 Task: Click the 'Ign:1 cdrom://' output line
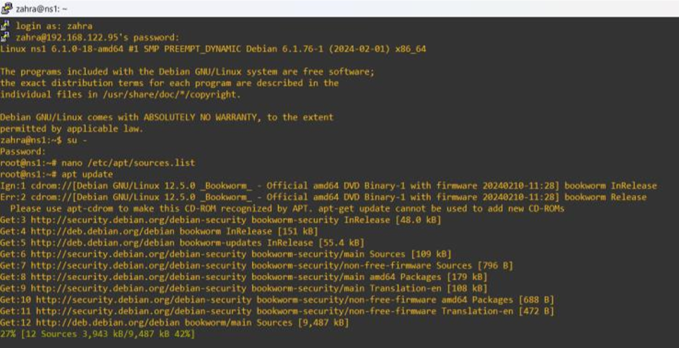coord(327,185)
